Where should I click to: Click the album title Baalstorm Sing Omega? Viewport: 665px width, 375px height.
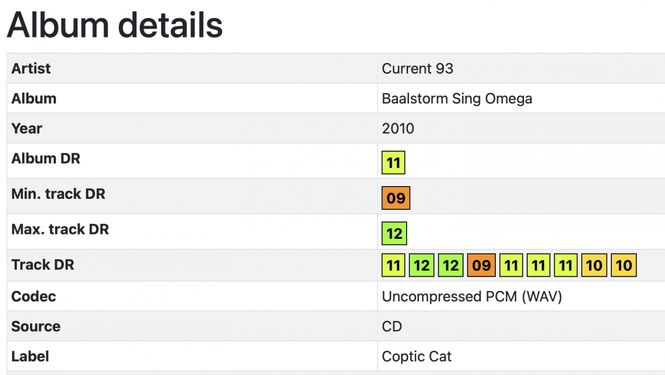click(457, 99)
